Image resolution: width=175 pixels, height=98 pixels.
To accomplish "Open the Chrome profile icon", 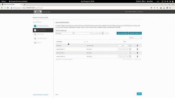I will [170, 8].
